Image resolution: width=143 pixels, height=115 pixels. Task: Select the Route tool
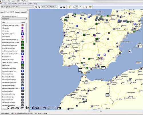[x=84, y=7]
